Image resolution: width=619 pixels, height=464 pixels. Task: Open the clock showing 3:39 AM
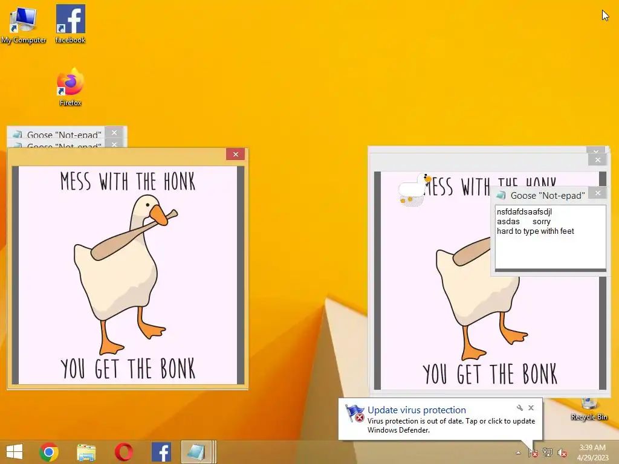[592, 448]
